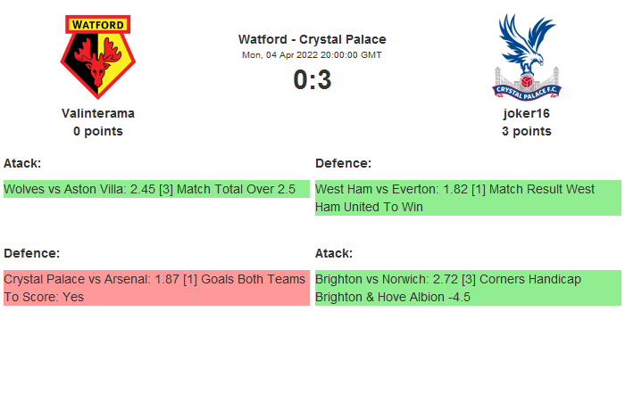Select the red Crystal Palace vs Arsenal bet
625x410 pixels.
tap(156, 288)
